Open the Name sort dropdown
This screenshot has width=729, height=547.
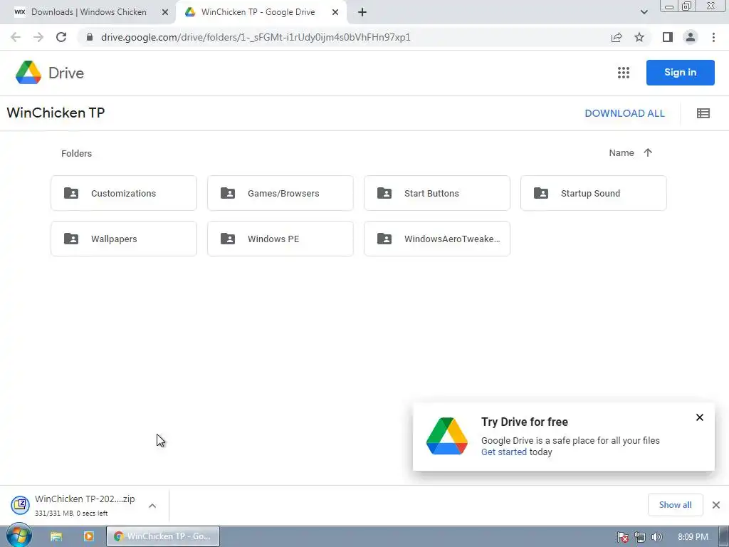pyautogui.click(x=622, y=152)
